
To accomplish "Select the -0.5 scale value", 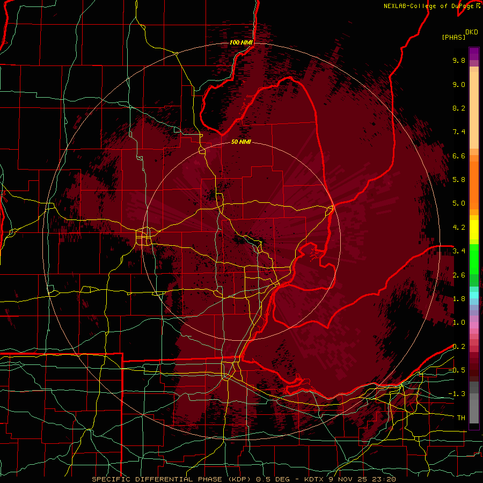I will point(457,370).
